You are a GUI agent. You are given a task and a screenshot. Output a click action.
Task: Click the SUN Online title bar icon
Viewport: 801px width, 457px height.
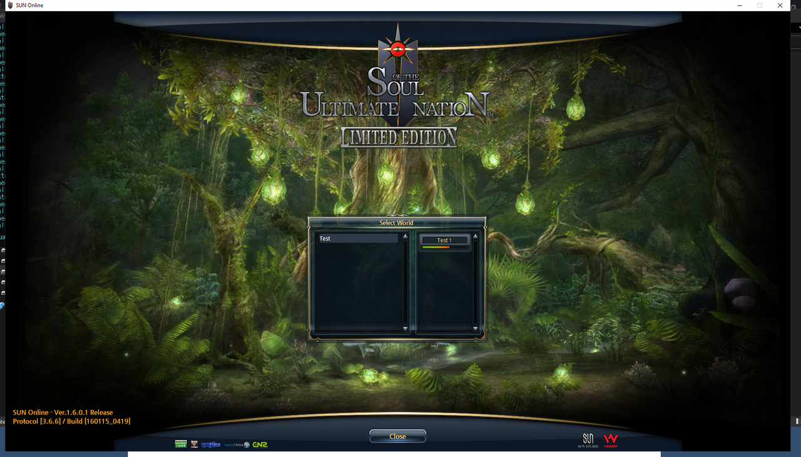(10, 5)
